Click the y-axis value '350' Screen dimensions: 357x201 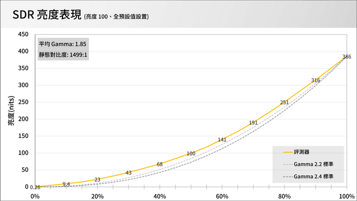pos(23,68)
